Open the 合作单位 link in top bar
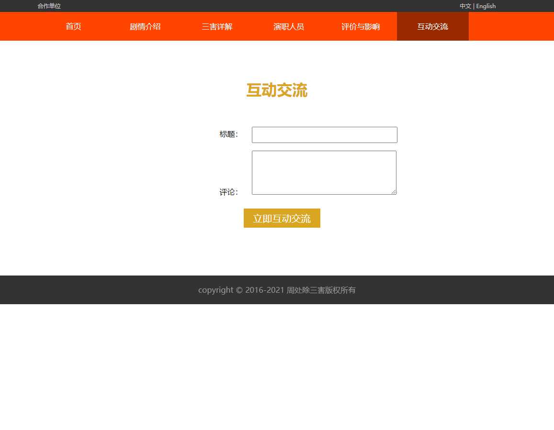 49,6
